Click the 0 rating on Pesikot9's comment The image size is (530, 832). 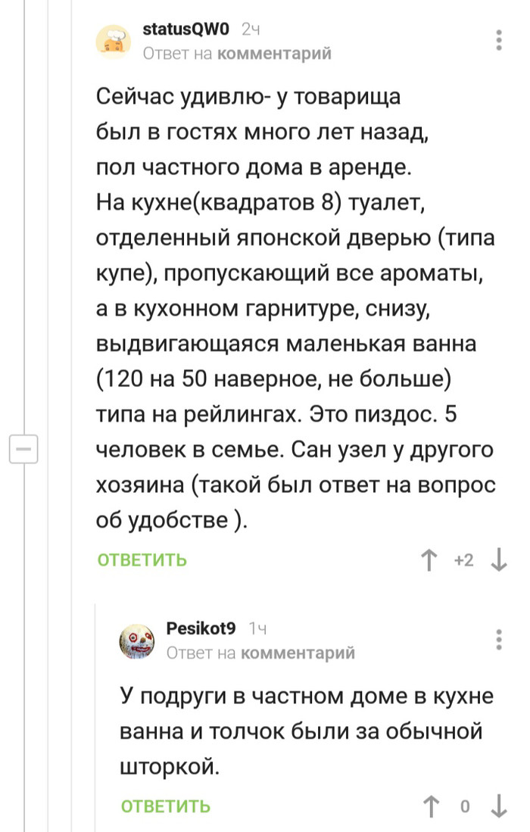465,806
